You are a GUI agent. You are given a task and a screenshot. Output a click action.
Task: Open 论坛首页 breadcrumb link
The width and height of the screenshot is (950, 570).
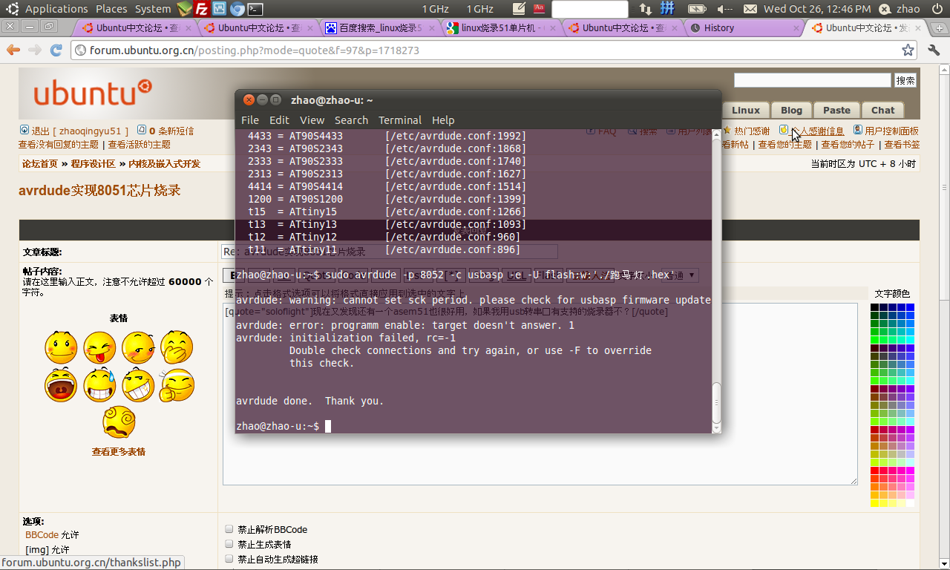[40, 164]
